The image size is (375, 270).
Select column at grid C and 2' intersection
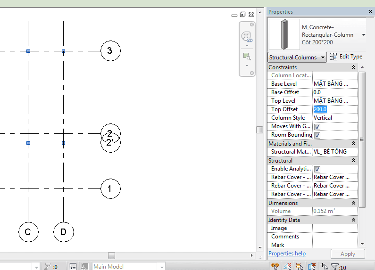point(28,143)
